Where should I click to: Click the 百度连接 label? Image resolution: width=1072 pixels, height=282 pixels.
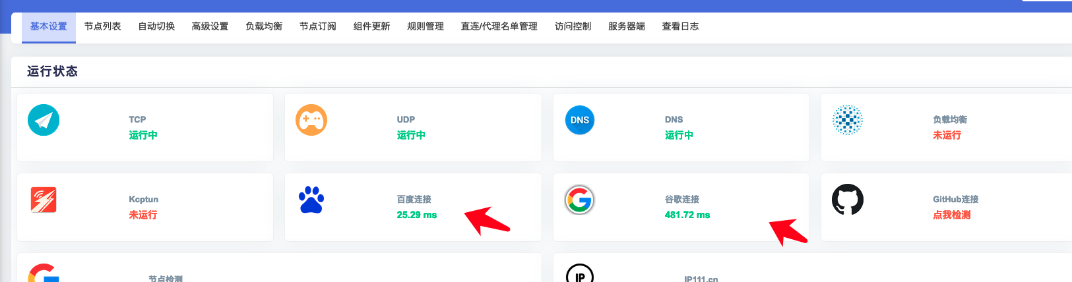click(414, 199)
